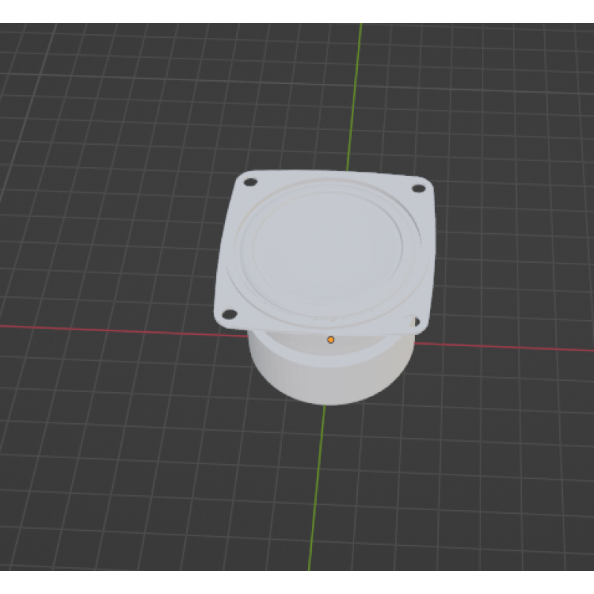Click the top-left mounting hole of the speaker
This screenshot has width=594, height=594.
(251, 182)
